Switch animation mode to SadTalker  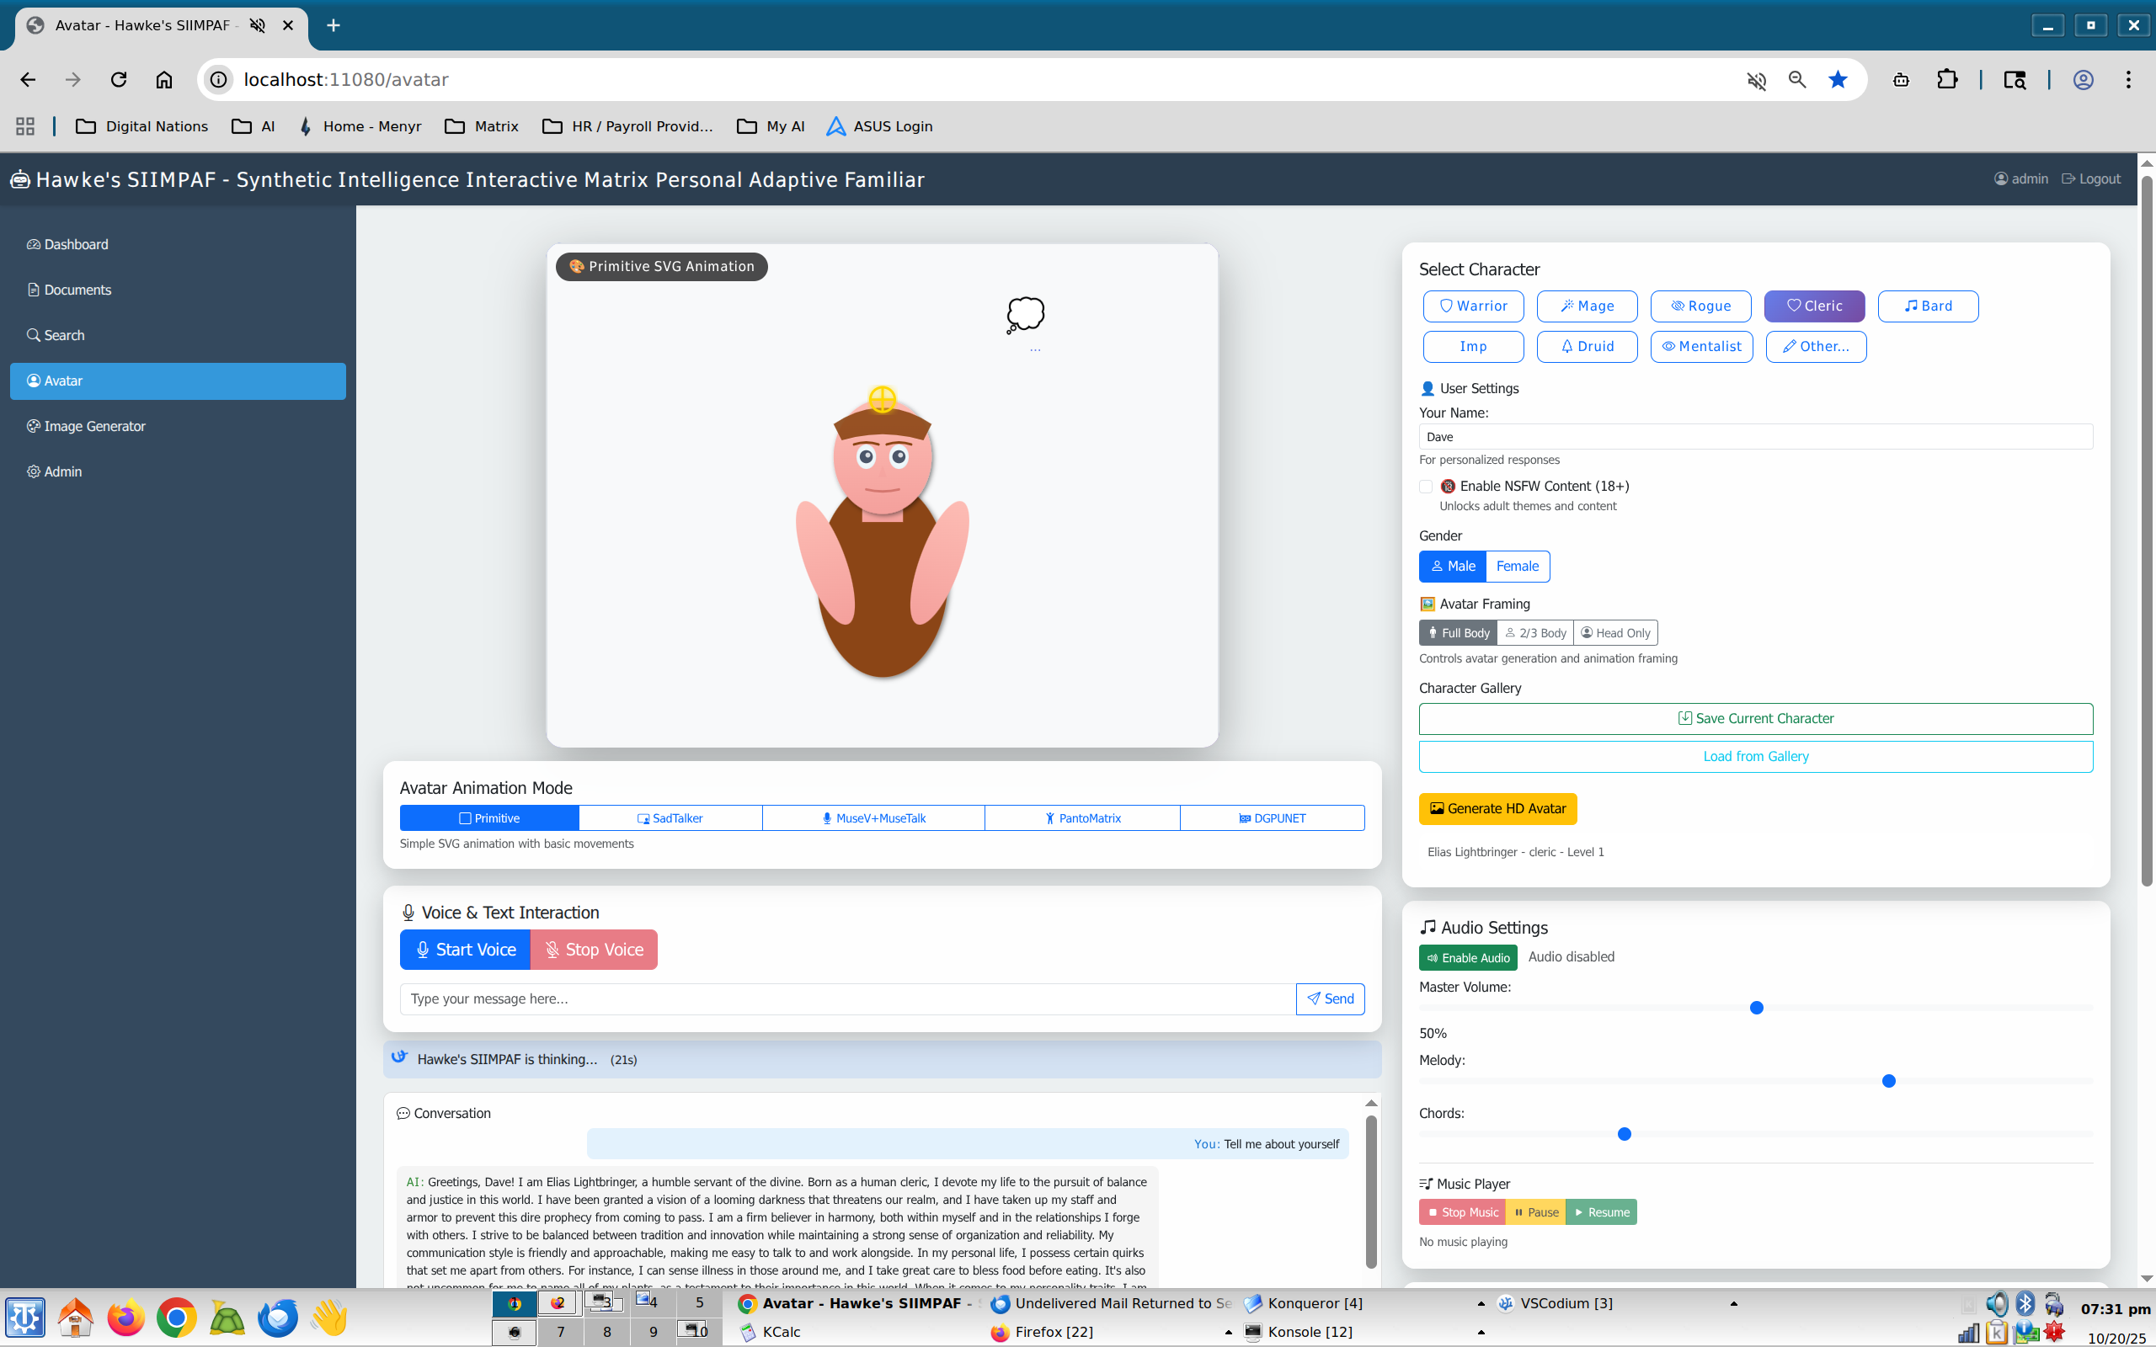(670, 817)
